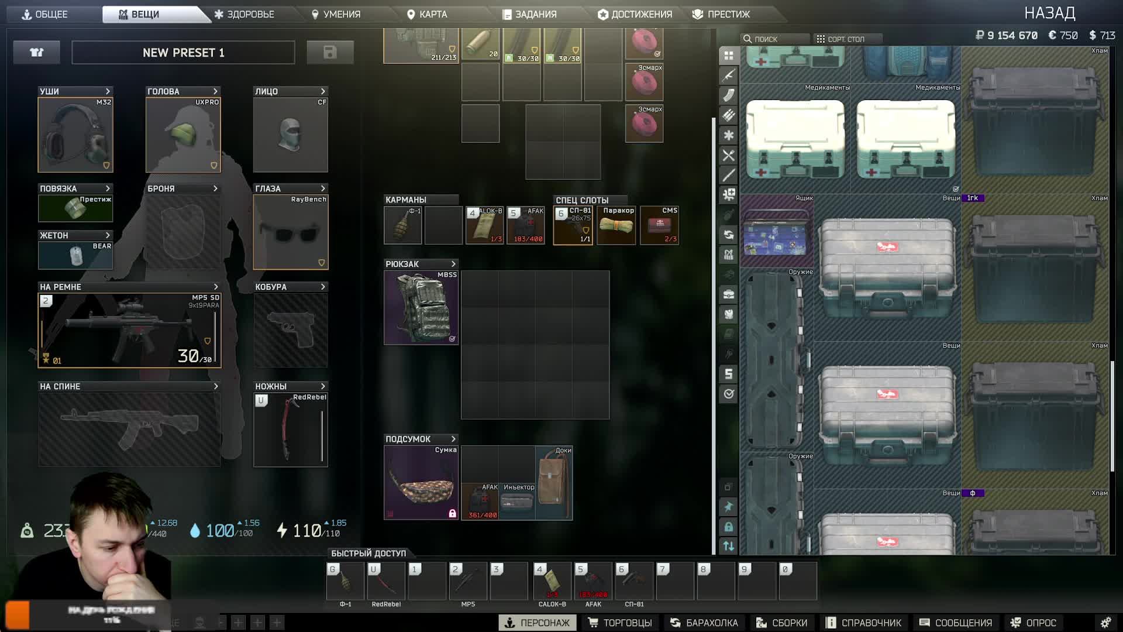Image resolution: width=1123 pixels, height=632 pixels.
Task: Switch to the ЗДОРОВЬЕ tab
Action: point(244,14)
